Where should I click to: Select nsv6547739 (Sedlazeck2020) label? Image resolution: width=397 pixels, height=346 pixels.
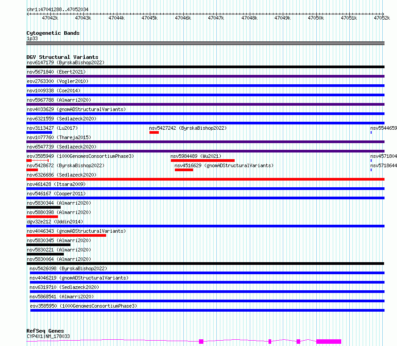(x=62, y=147)
